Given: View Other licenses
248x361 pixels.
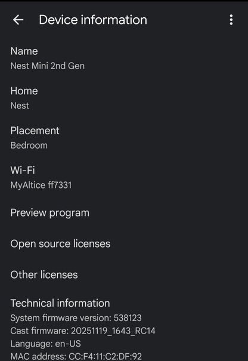Looking at the screenshot, I should point(44,274).
